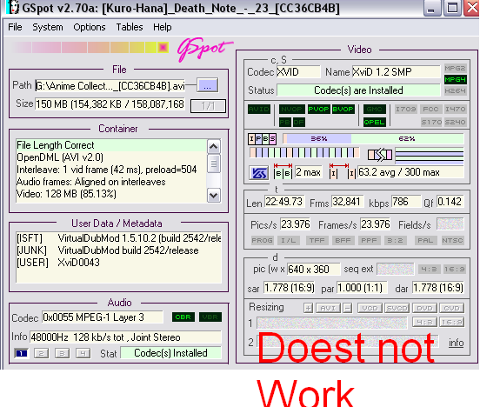The width and height of the screenshot is (480, 407).
Task: Select the JUNK VirtualDubMod build row
Action: pyautogui.click(x=118, y=250)
